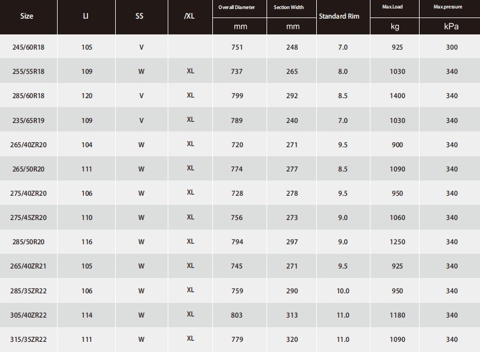Select the 305/40ZR22 size cell

[28, 315]
